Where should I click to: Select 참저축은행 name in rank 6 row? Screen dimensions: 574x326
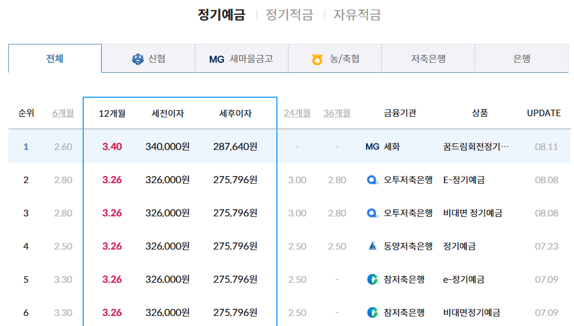404,313
